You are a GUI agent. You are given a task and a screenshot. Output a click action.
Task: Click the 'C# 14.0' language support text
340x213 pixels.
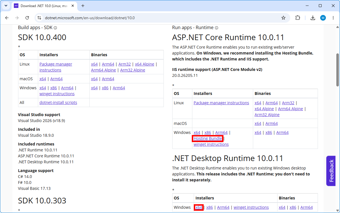[25, 177]
